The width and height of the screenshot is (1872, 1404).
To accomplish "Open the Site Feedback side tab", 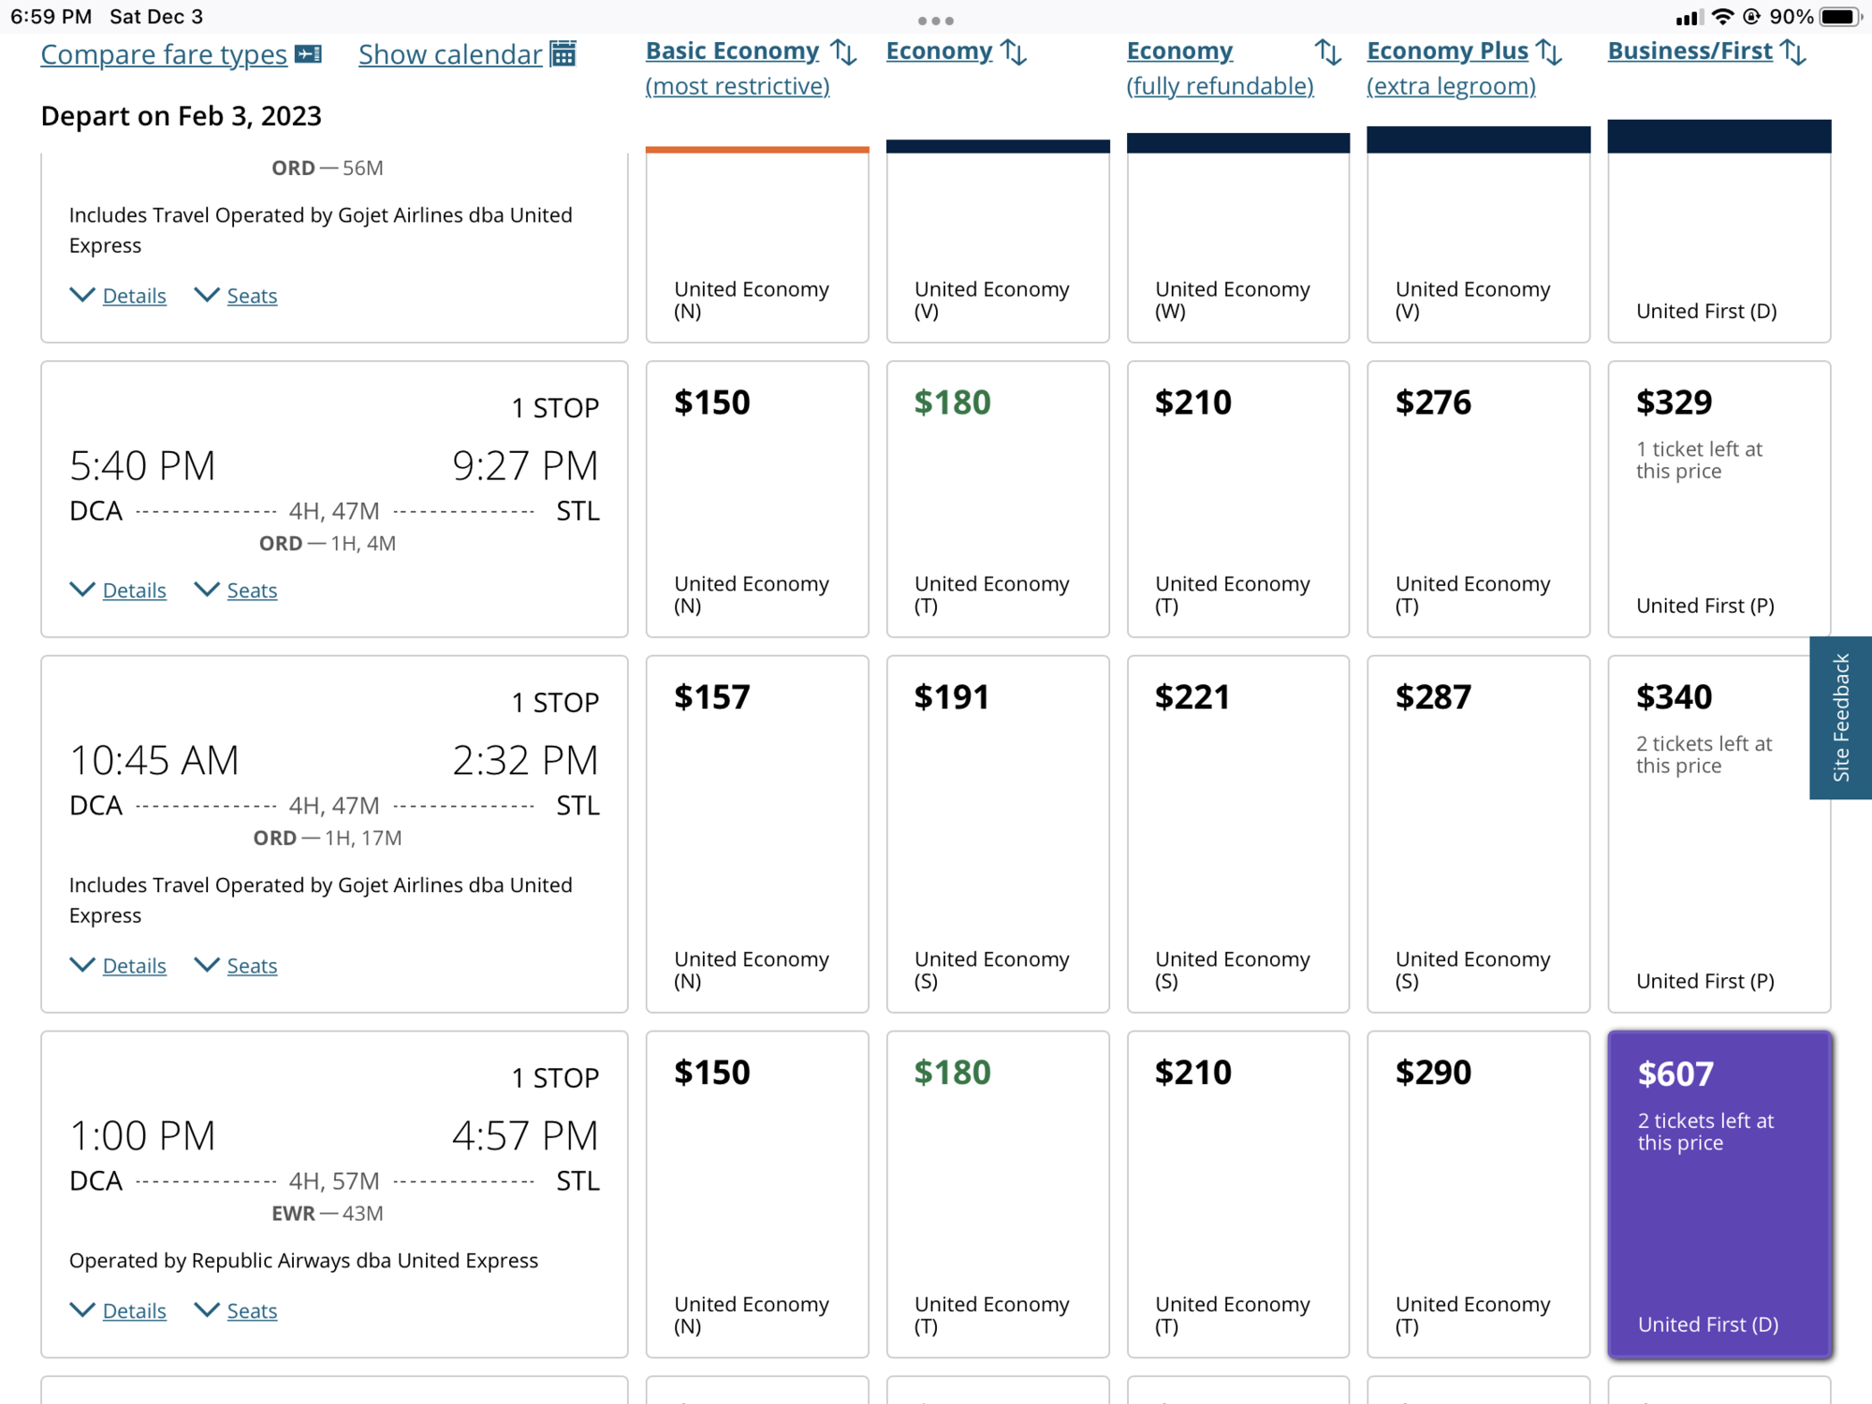I will tap(1840, 718).
